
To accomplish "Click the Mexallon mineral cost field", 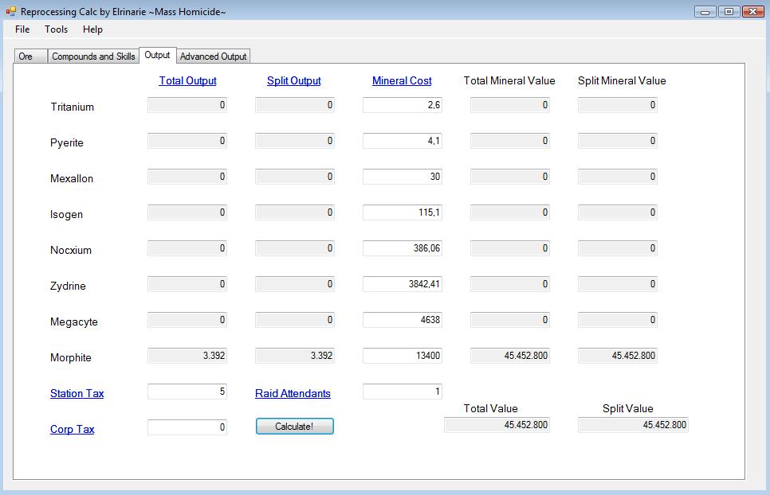I will (403, 177).
